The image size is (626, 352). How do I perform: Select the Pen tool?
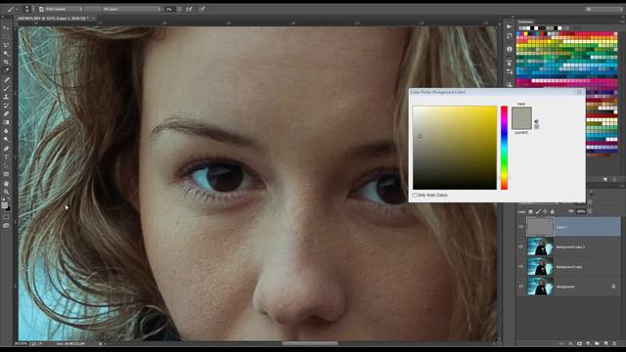pos(6,149)
